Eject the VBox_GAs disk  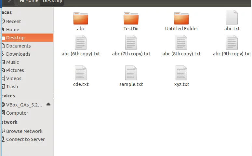click(48, 105)
